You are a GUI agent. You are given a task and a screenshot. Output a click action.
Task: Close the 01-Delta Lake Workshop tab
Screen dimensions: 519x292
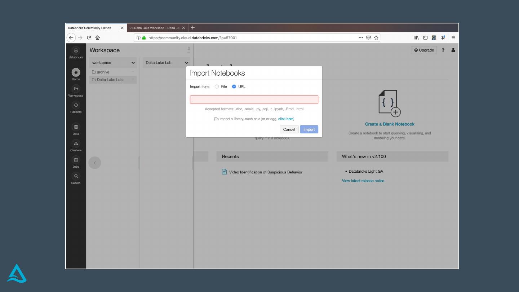[x=183, y=28]
